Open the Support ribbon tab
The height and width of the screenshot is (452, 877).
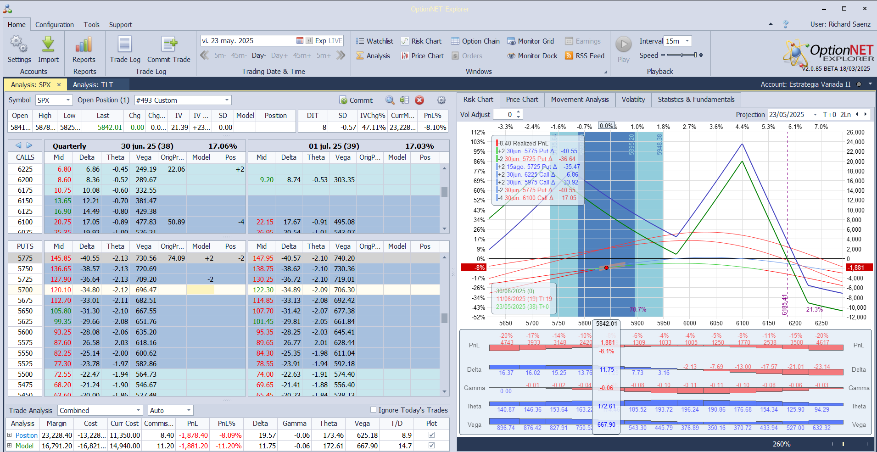click(x=120, y=25)
